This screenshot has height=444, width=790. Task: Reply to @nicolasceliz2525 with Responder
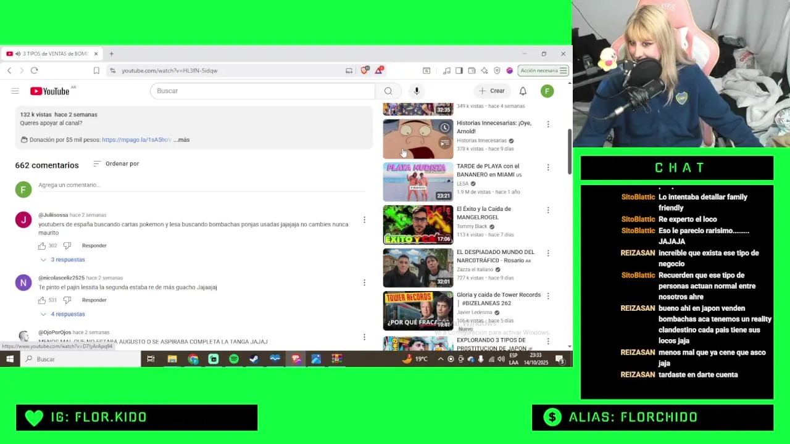(x=94, y=300)
